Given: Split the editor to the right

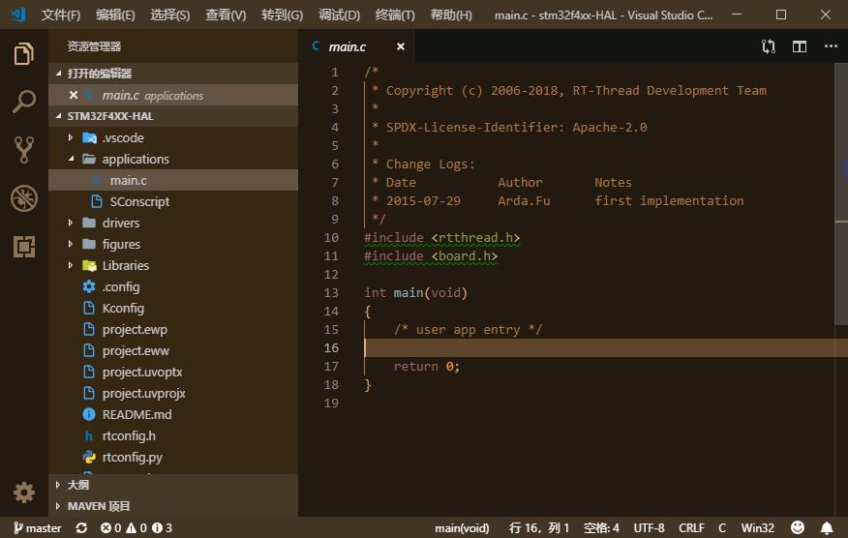Looking at the screenshot, I should coord(800,46).
